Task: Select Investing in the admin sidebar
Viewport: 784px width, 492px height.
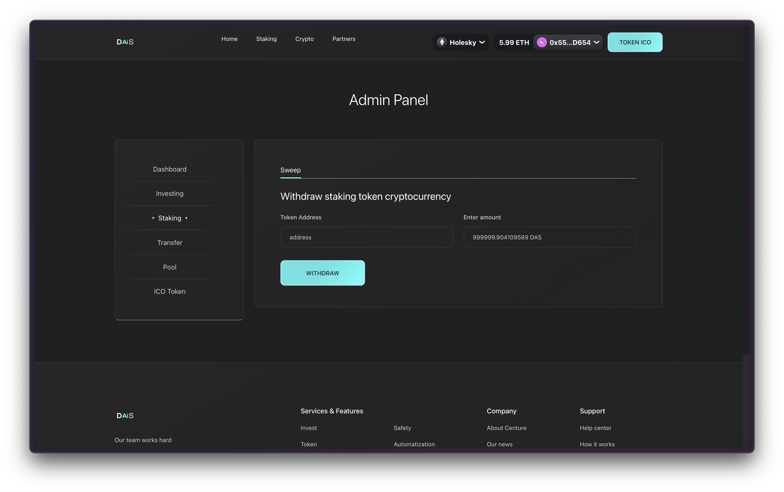Action: click(170, 193)
